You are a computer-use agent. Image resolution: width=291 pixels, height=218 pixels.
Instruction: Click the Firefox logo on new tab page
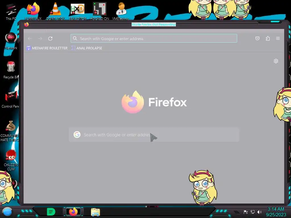point(132,102)
